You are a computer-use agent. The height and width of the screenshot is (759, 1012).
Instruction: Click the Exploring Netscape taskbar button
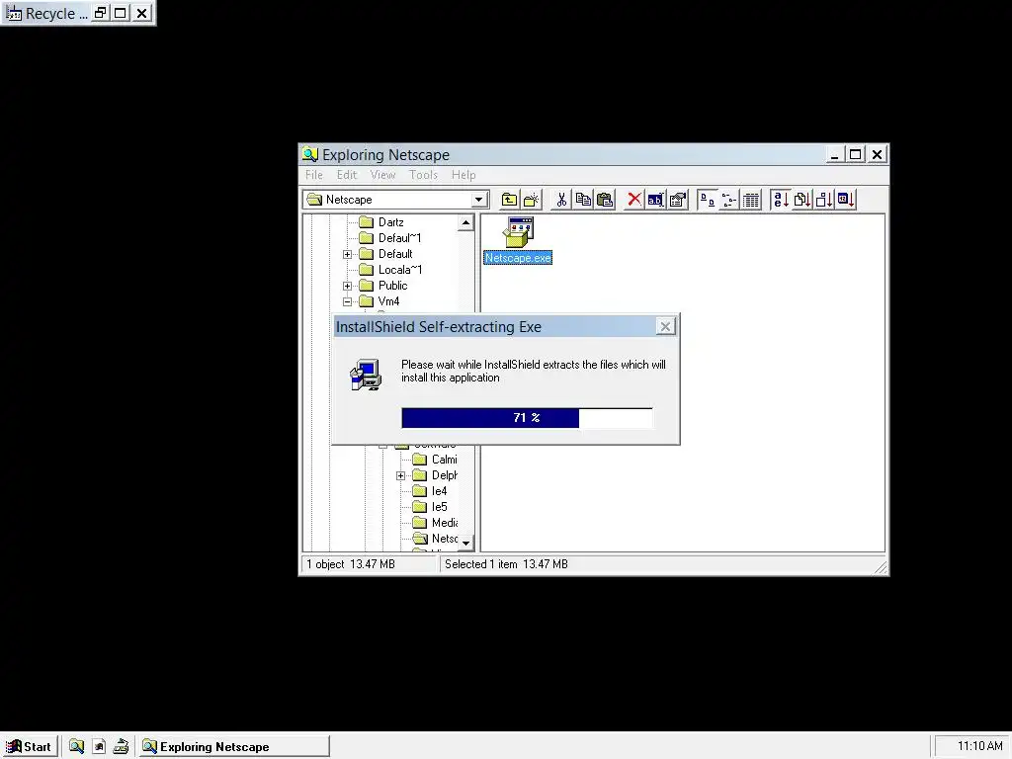pyautogui.click(x=234, y=747)
